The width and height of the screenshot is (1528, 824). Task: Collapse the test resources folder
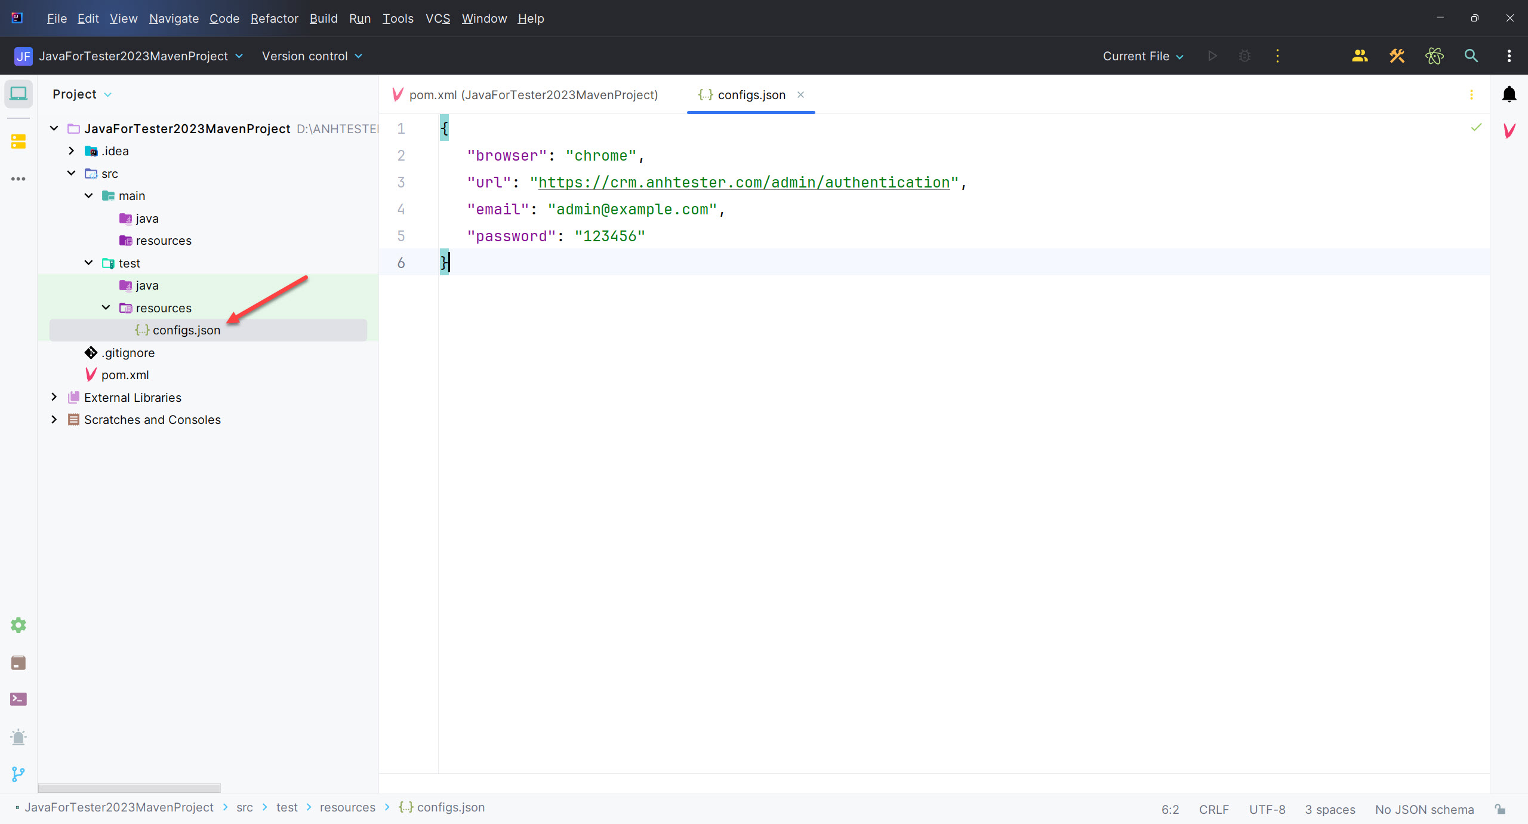coord(106,308)
